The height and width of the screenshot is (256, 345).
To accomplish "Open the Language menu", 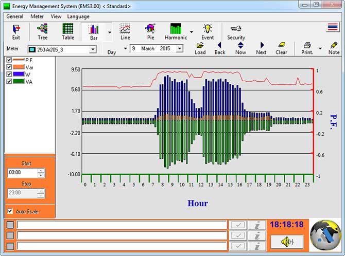I will 78,16.
